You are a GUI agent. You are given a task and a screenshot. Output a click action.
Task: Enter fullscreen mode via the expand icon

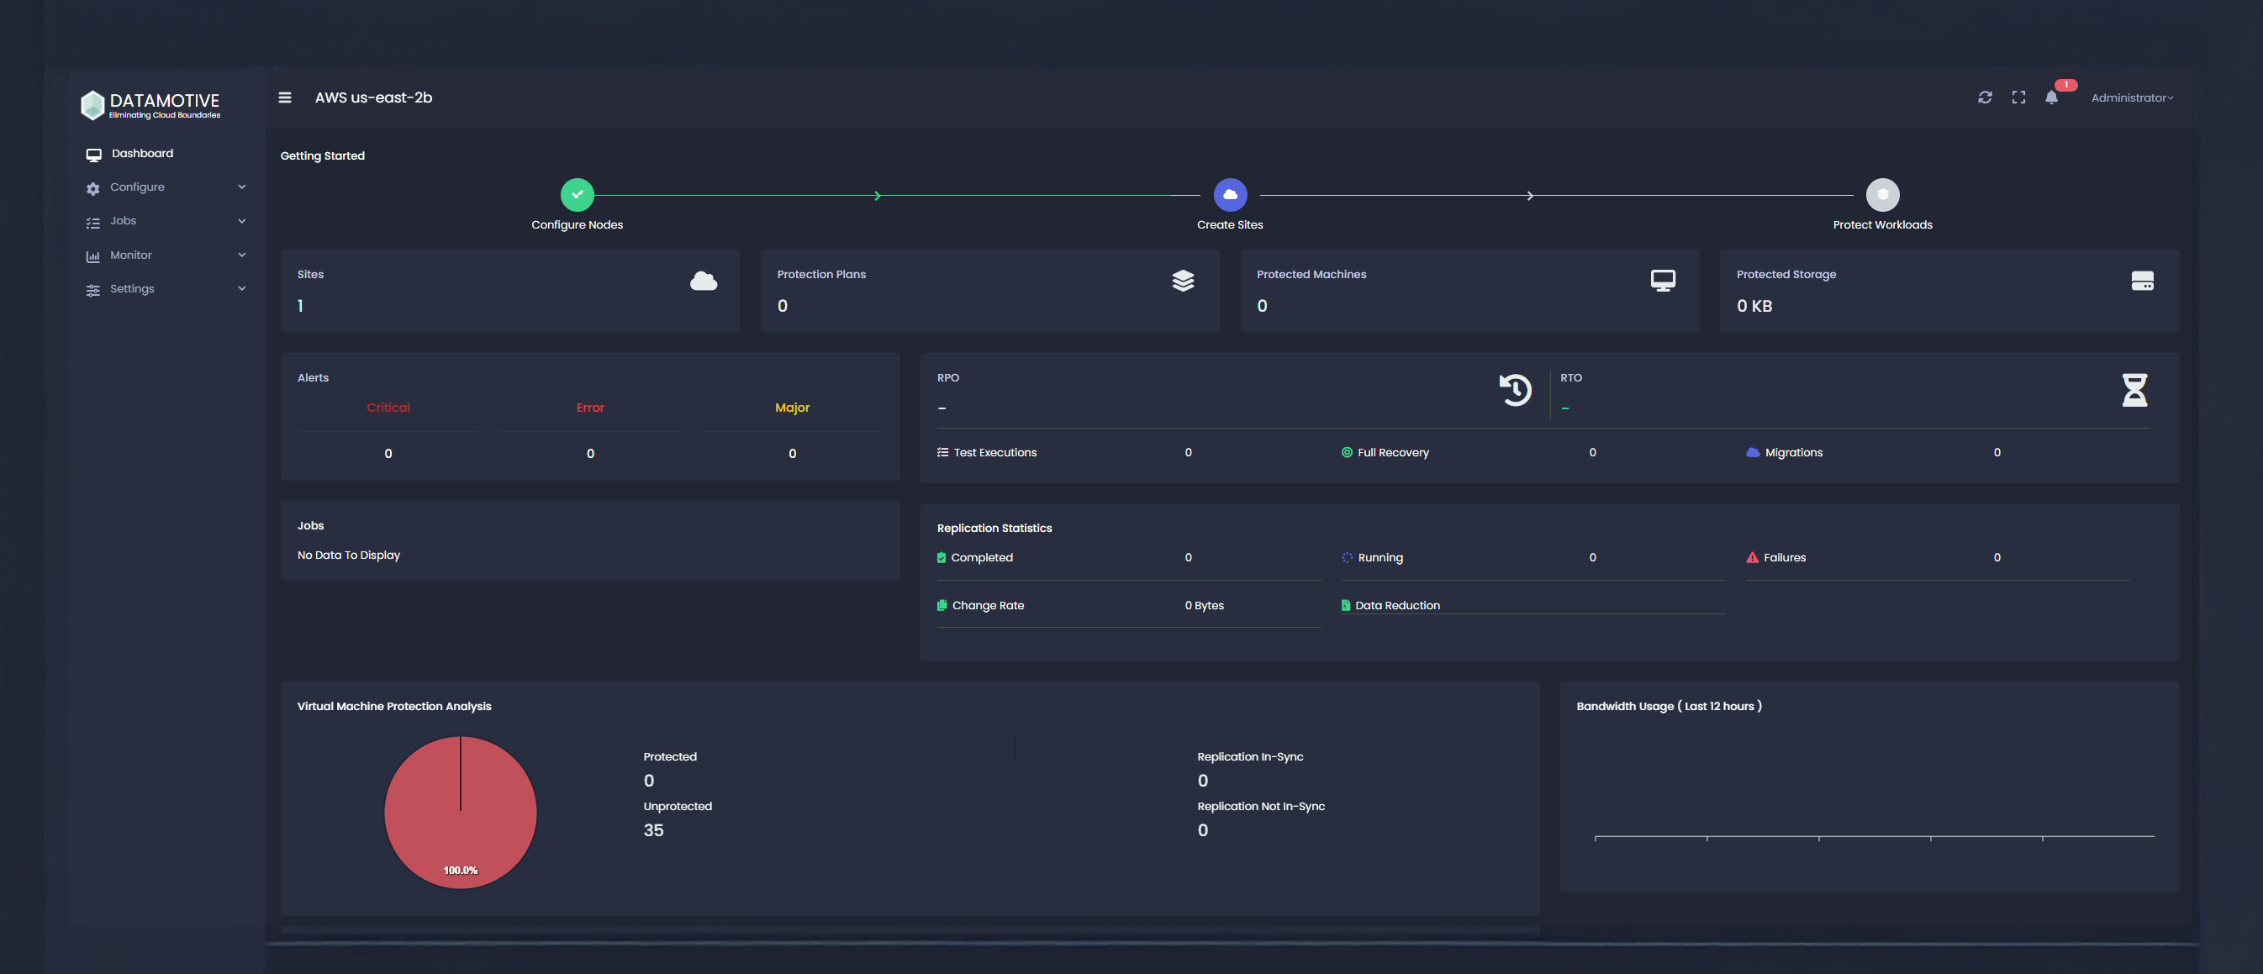click(2018, 97)
